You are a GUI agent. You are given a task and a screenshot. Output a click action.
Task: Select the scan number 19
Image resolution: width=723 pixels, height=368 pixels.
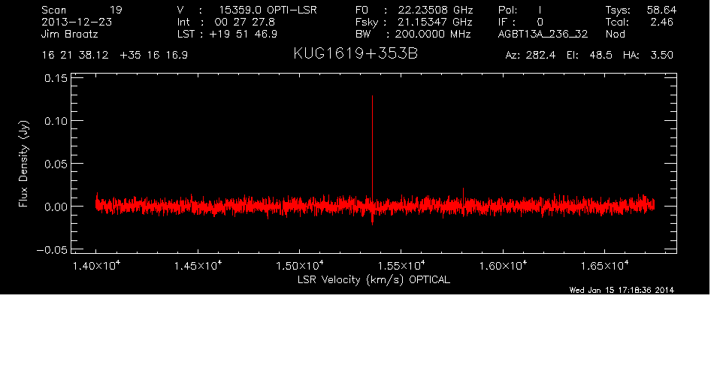116,10
